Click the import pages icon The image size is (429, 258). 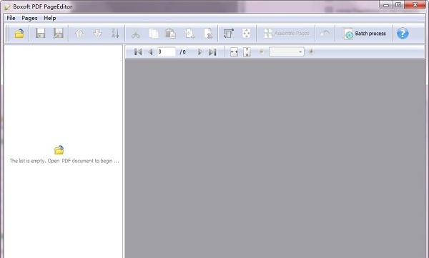click(189, 34)
